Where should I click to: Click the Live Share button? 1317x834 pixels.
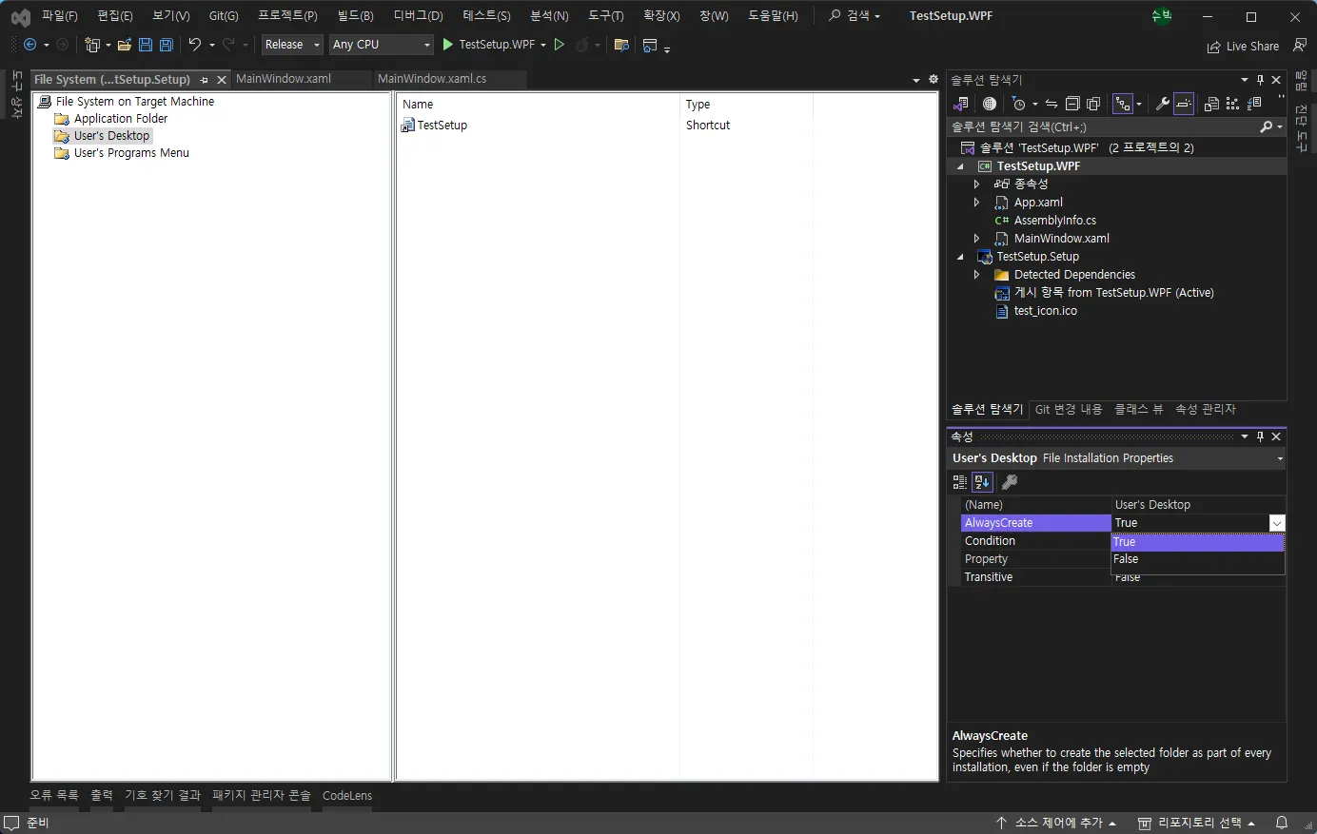pos(1243,46)
